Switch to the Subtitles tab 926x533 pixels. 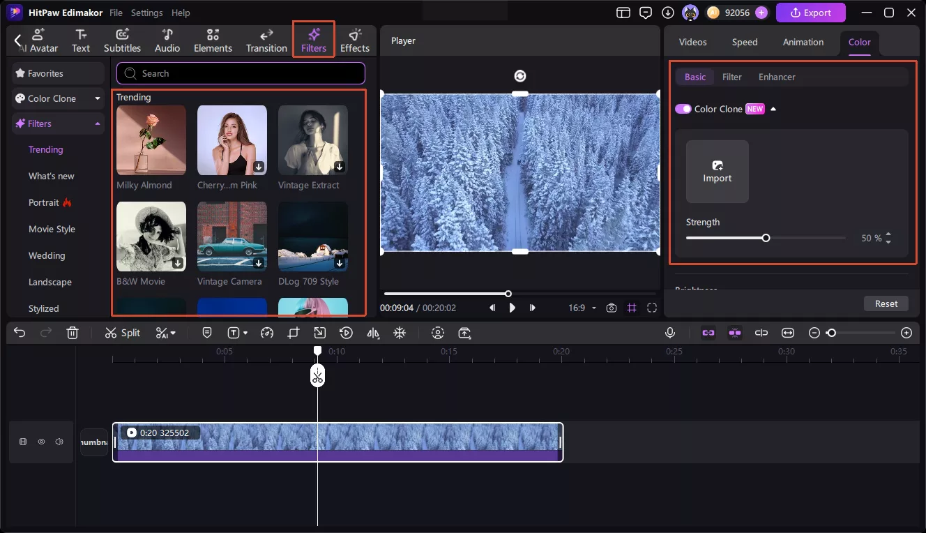point(122,41)
